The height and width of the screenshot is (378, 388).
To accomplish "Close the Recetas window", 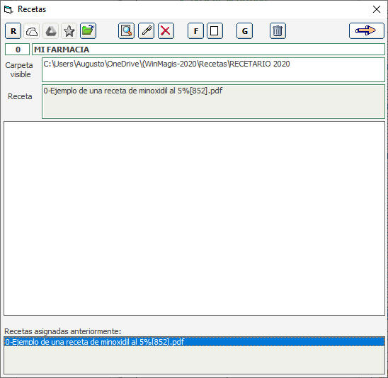I will point(377,9).
